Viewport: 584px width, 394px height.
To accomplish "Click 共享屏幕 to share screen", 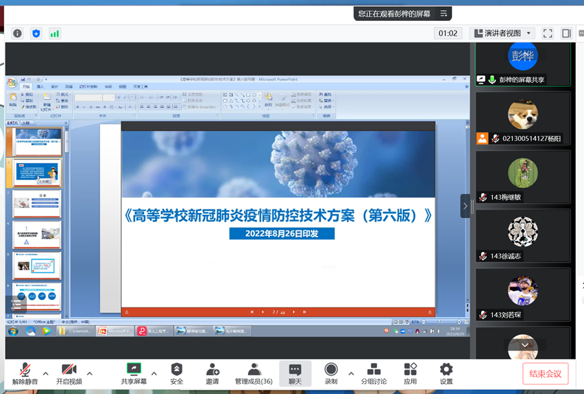I will point(133,374).
